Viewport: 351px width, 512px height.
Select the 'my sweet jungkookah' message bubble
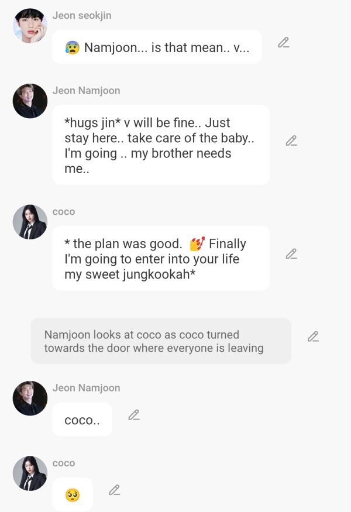click(x=161, y=258)
